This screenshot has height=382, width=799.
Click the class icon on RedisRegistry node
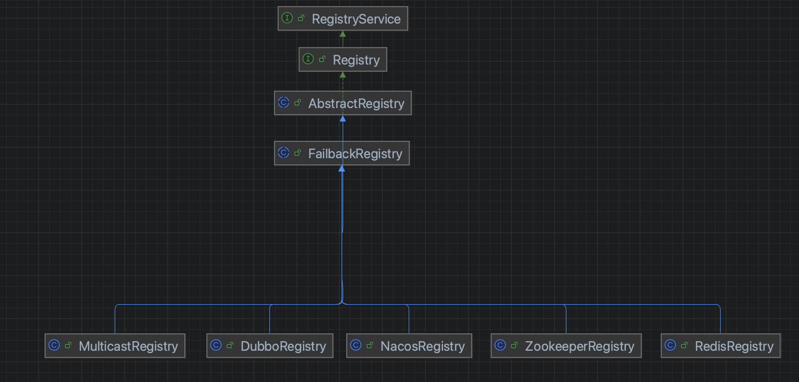pos(670,345)
